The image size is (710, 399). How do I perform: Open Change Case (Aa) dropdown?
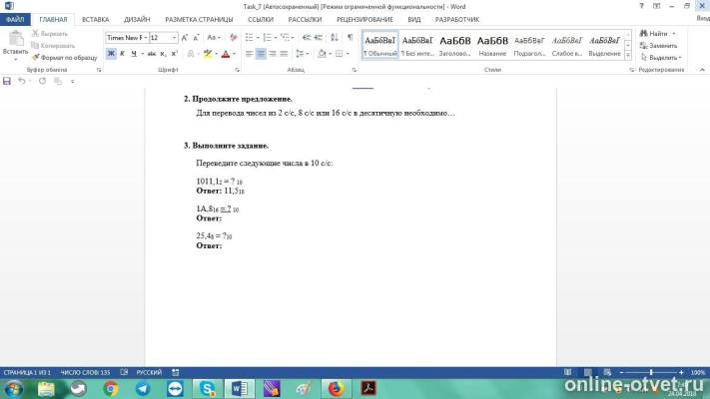(x=214, y=38)
